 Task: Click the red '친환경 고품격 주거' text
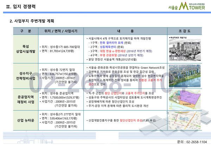point(150,80)
